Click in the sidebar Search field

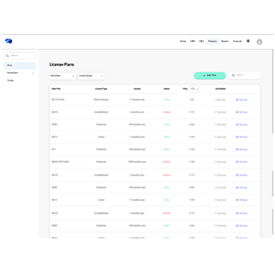tap(20, 56)
